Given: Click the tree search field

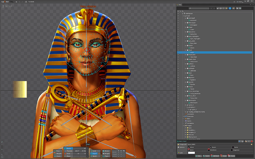Looking at the screenshot, I should click(199, 8).
